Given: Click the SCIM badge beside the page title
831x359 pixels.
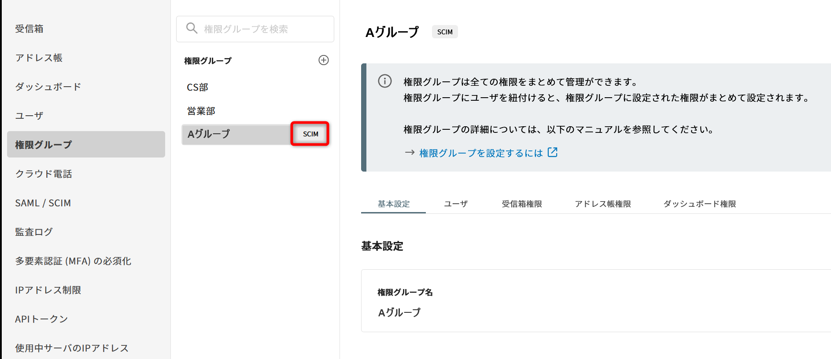Looking at the screenshot, I should click(x=445, y=32).
